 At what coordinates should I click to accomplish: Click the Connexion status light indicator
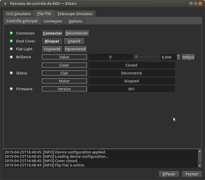11,33
